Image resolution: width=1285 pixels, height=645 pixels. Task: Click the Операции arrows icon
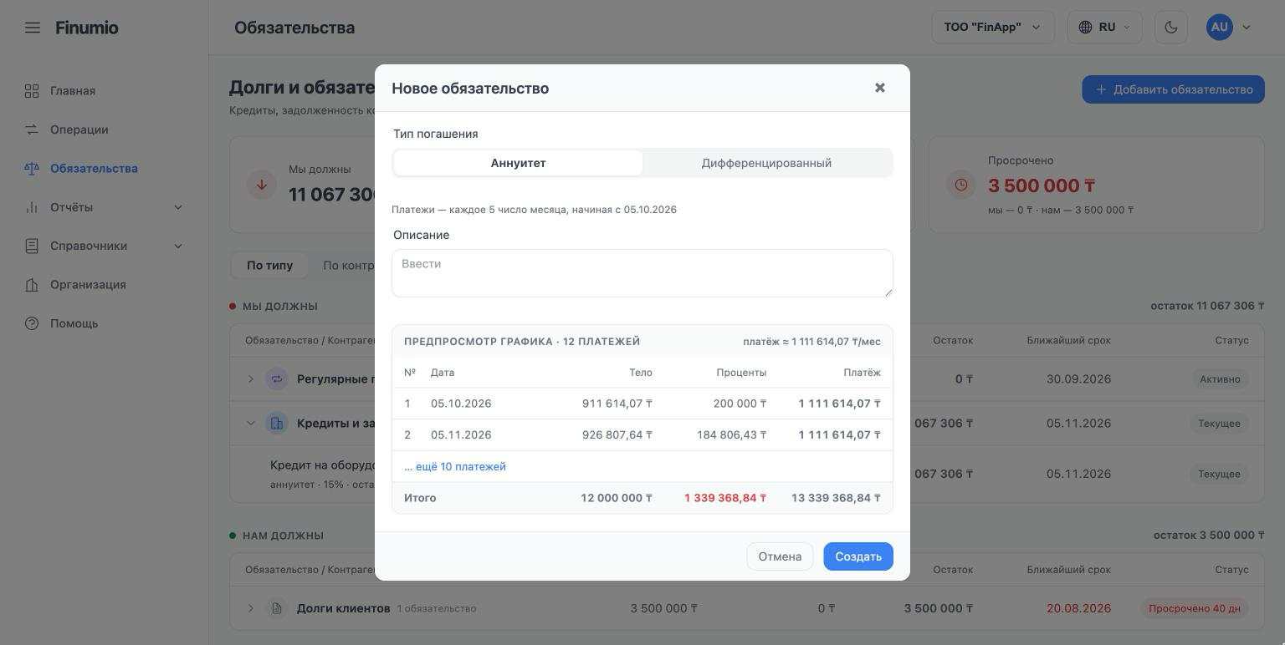coord(32,130)
